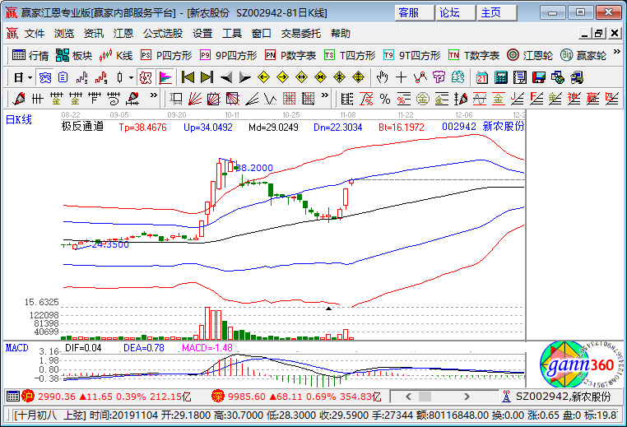Screen dimensions: 627x427
Task: Click the 10-11 date label on the time axis
Action: click(232, 114)
